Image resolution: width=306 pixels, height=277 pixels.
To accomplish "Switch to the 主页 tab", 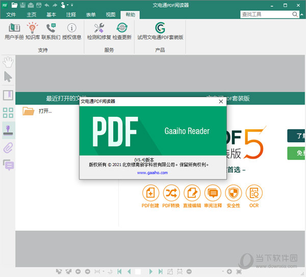I will point(31,15).
